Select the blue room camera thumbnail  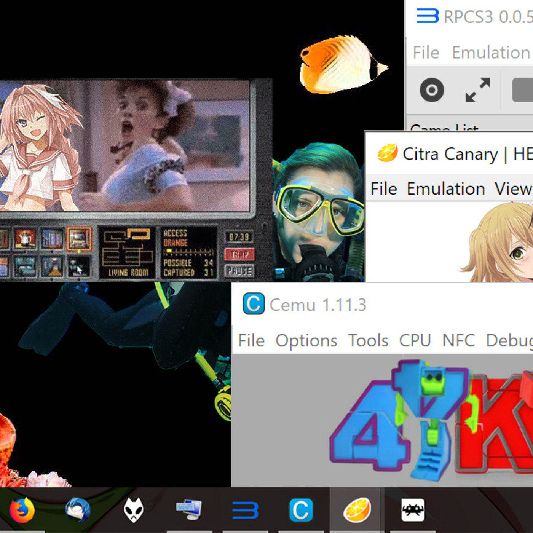52,238
